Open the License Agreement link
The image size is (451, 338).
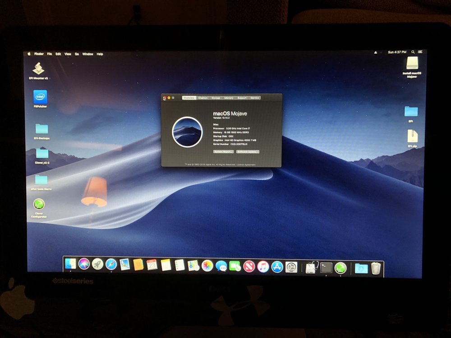(246, 164)
